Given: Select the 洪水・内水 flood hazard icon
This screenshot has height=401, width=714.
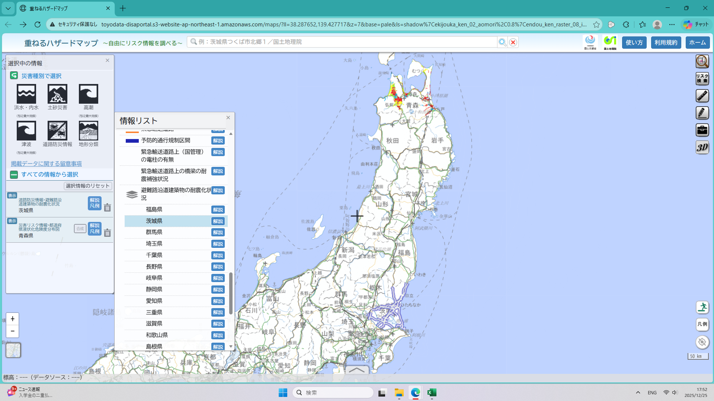Looking at the screenshot, I should 26,94.
